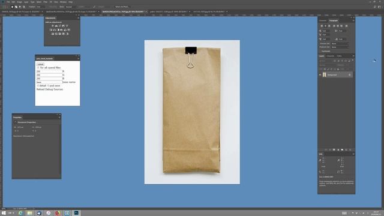Image resolution: width=384 pixels, height=216 pixels.
Task: Add a Channel Mixer adjustment
Action: (x=65, y=30)
